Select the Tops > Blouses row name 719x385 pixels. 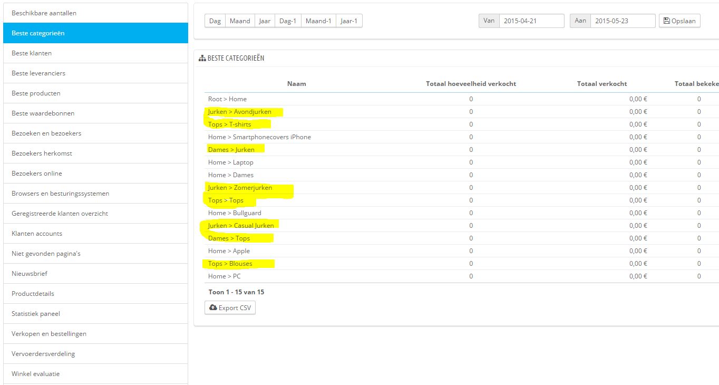pyautogui.click(x=230, y=264)
